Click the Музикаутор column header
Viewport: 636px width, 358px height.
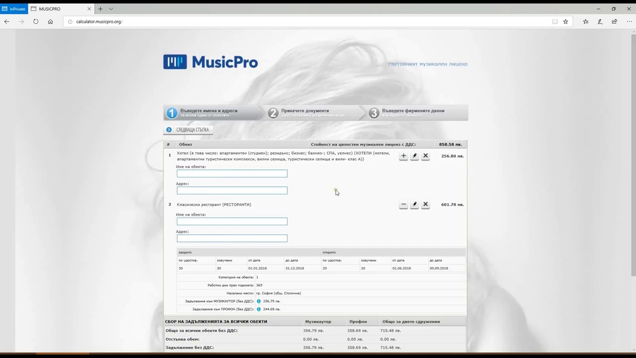pos(318,322)
